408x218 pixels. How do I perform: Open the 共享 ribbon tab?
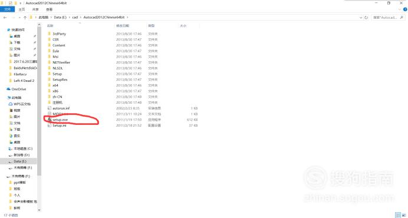[35, 9]
